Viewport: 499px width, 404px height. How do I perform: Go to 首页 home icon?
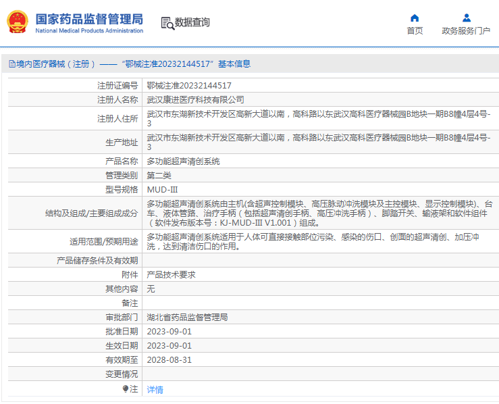pyautogui.click(x=415, y=18)
